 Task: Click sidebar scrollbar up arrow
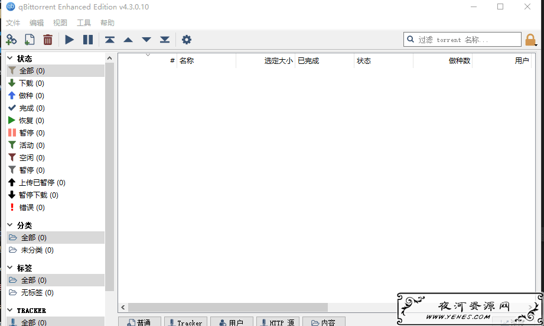pos(110,58)
